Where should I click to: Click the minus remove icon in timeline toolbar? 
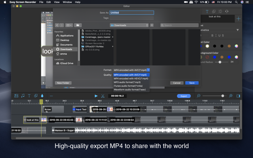[51, 96]
